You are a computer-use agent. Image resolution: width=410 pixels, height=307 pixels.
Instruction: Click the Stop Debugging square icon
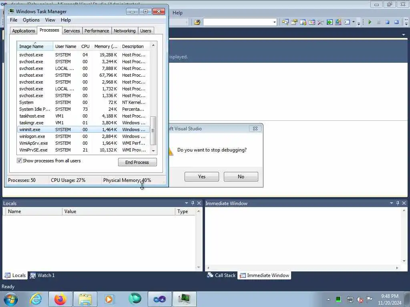point(388,22)
